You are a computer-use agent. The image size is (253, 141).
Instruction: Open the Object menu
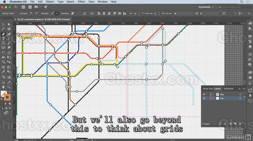[x=50, y=2]
